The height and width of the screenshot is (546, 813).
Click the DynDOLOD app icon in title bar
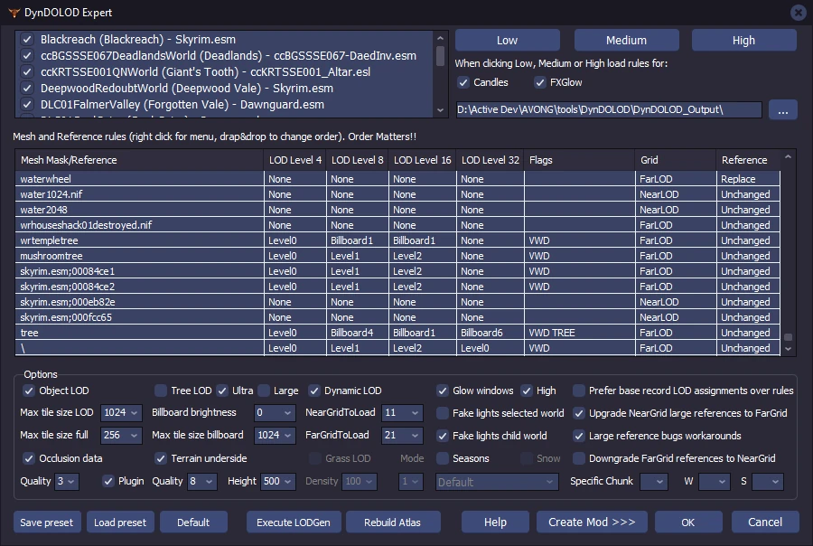pos(14,13)
